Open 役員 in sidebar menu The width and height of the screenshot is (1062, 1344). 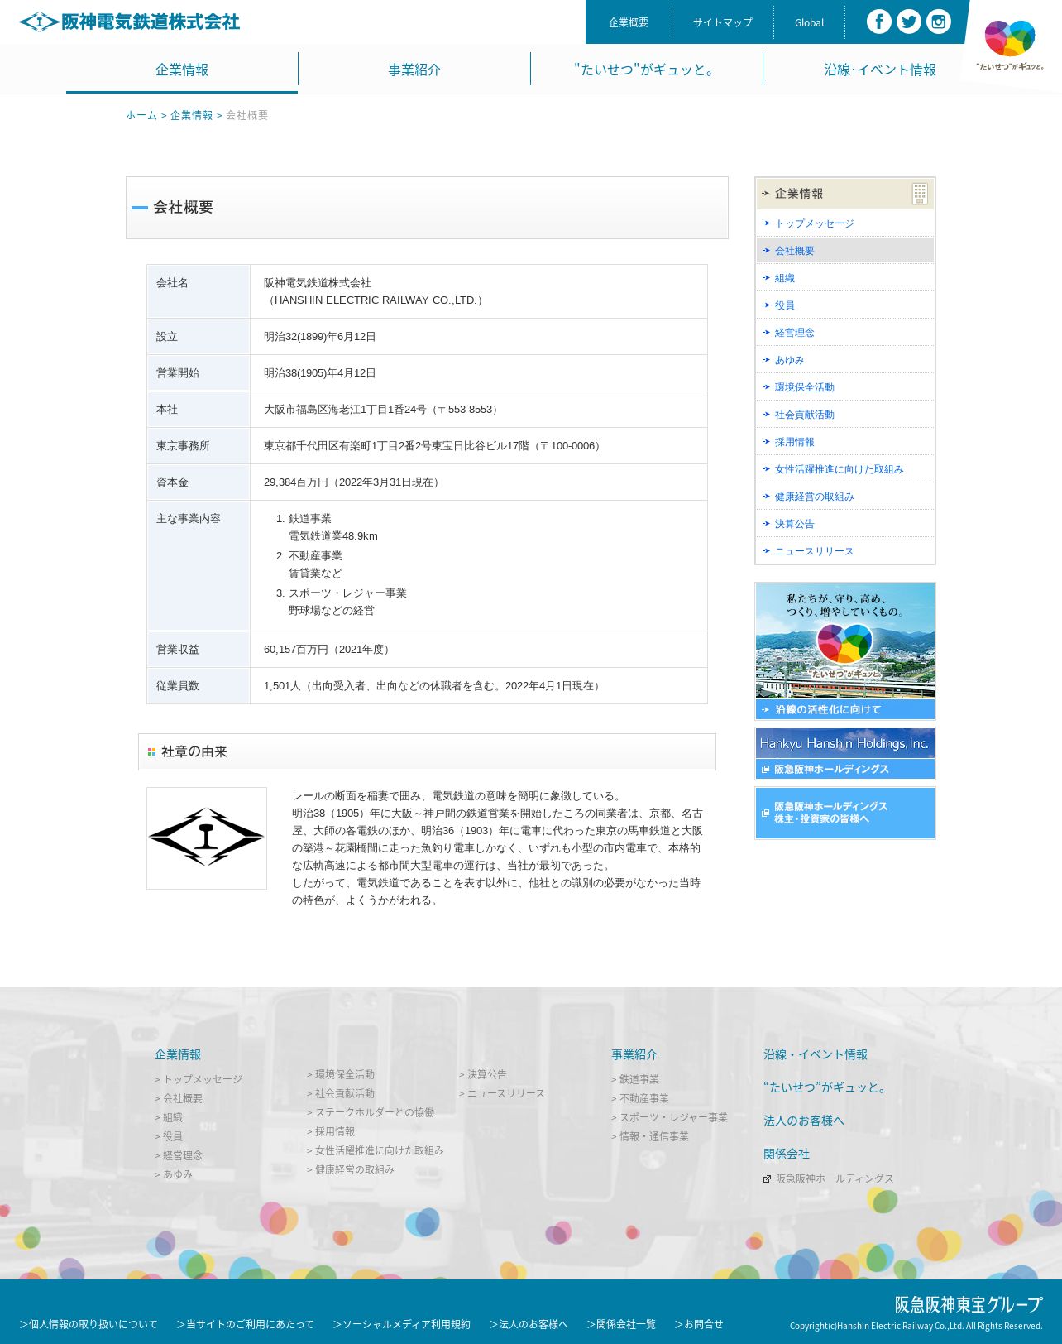pos(844,305)
